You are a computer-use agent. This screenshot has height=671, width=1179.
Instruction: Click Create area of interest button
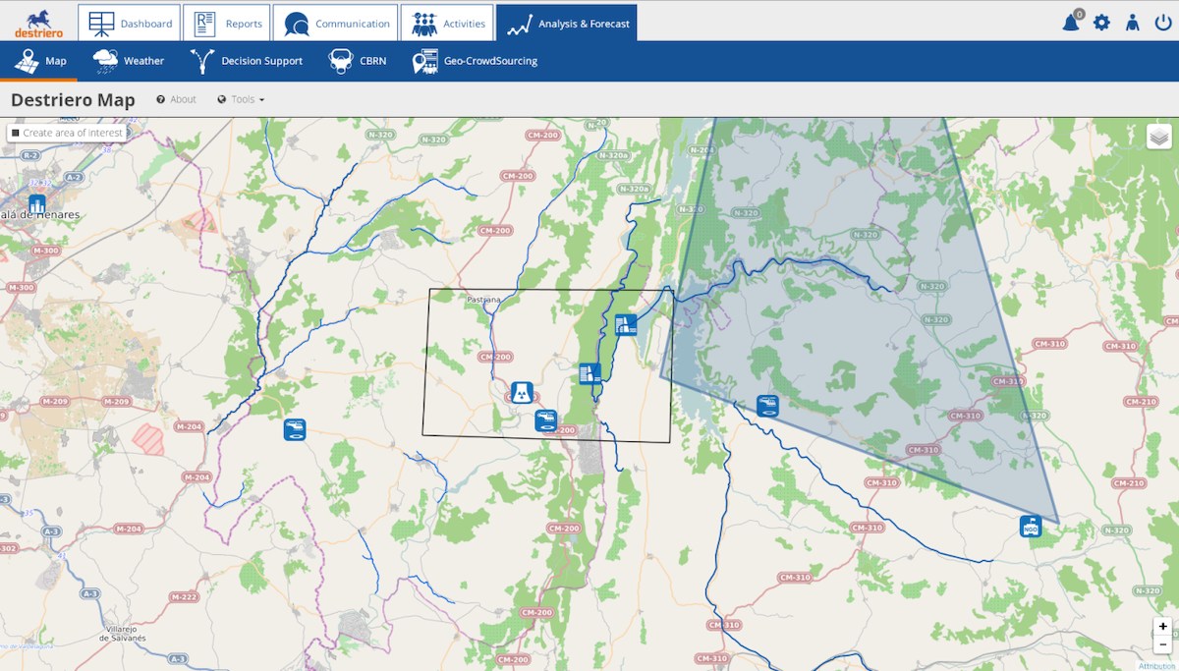67,133
